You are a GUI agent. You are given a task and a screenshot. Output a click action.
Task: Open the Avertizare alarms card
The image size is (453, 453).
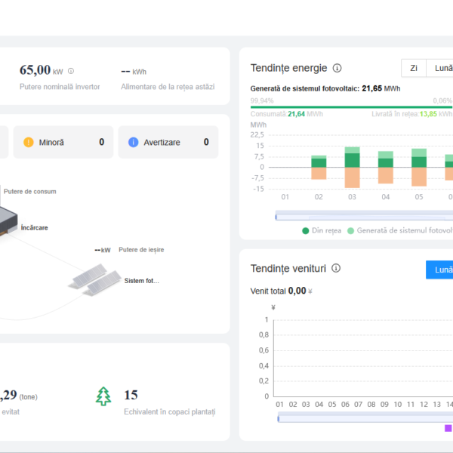click(x=168, y=142)
